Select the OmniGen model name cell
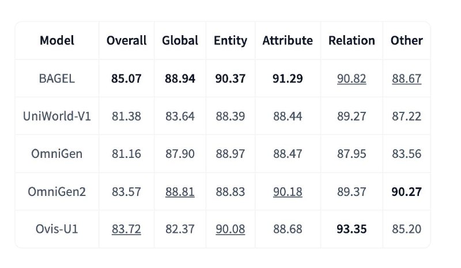 (56, 154)
